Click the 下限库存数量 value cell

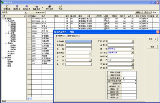(x=129, y=73)
